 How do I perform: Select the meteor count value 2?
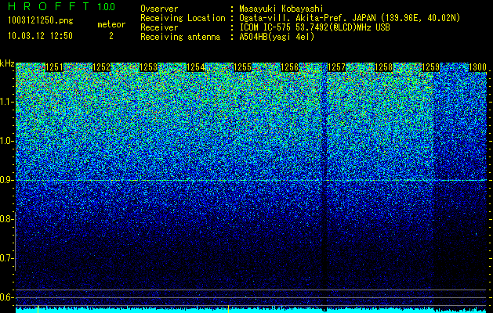[x=111, y=36]
